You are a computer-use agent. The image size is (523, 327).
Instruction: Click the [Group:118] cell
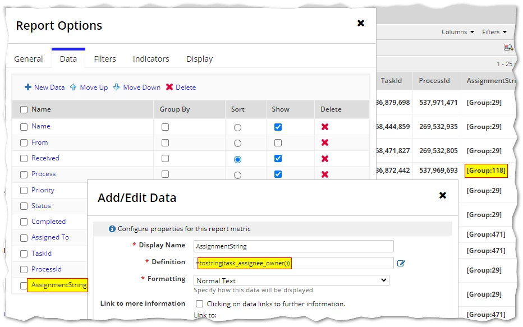486,171
